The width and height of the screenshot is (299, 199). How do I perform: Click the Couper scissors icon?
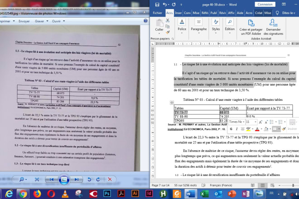click(x=168, y=20)
